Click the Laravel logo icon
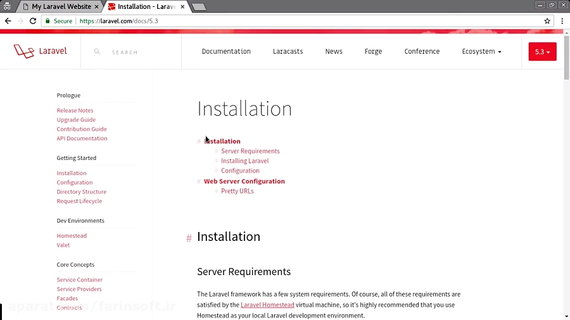Screen dimensions: 570x320 click(23, 51)
